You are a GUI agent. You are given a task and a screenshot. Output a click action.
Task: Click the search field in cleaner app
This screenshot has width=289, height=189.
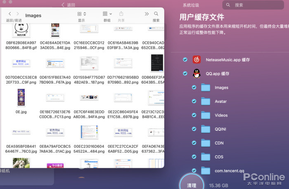tap(253, 5)
